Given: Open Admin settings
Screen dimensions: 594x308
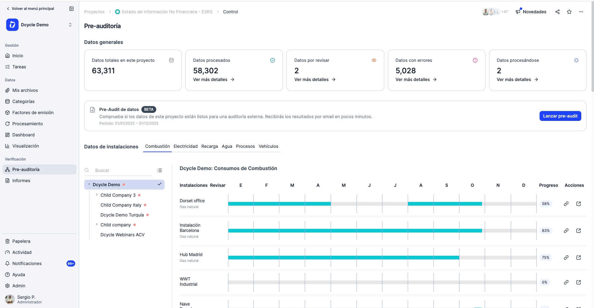Looking at the screenshot, I should coord(39,286).
